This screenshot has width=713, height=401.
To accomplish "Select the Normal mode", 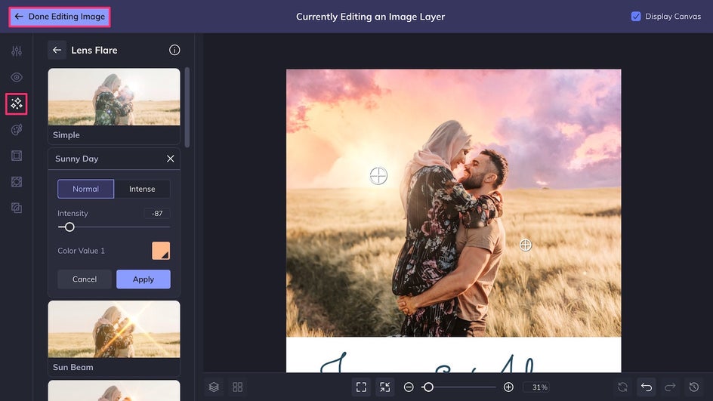I will click(x=85, y=189).
